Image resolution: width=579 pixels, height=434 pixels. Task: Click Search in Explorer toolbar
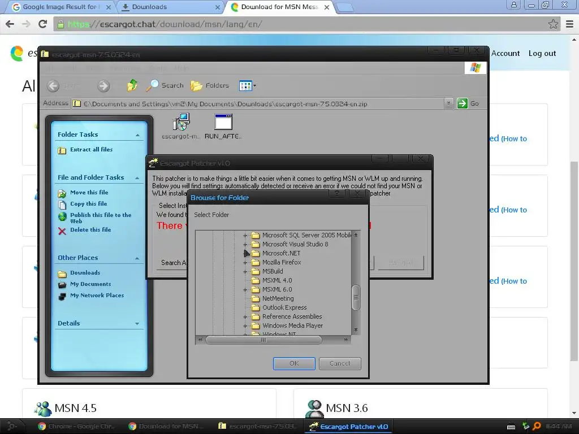(165, 86)
